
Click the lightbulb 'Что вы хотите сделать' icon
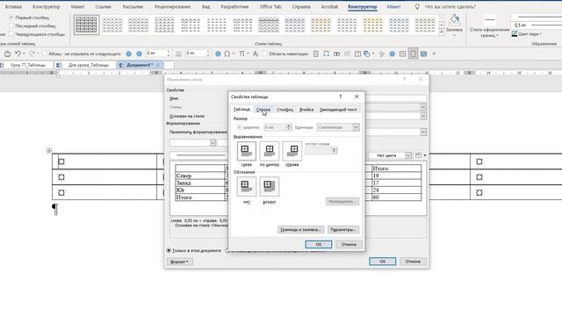pos(417,6)
